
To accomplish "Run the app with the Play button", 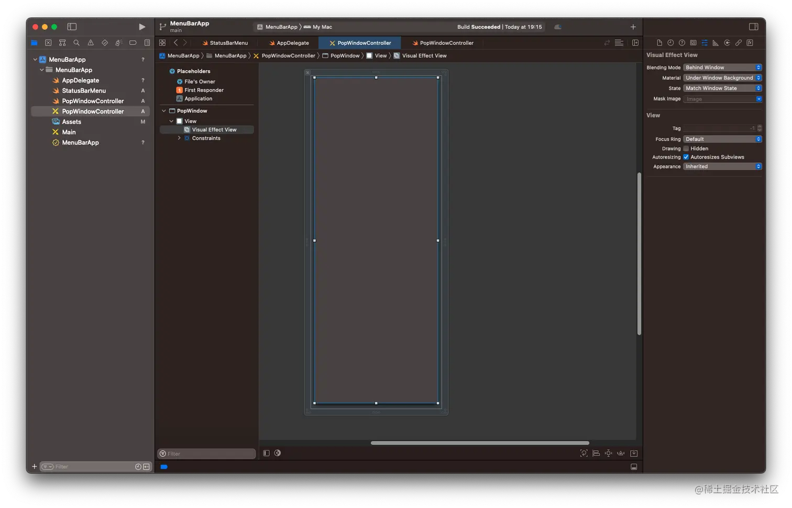I will pyautogui.click(x=142, y=27).
